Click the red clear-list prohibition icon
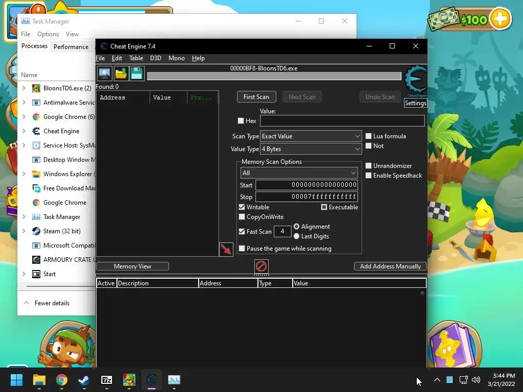 point(261,266)
